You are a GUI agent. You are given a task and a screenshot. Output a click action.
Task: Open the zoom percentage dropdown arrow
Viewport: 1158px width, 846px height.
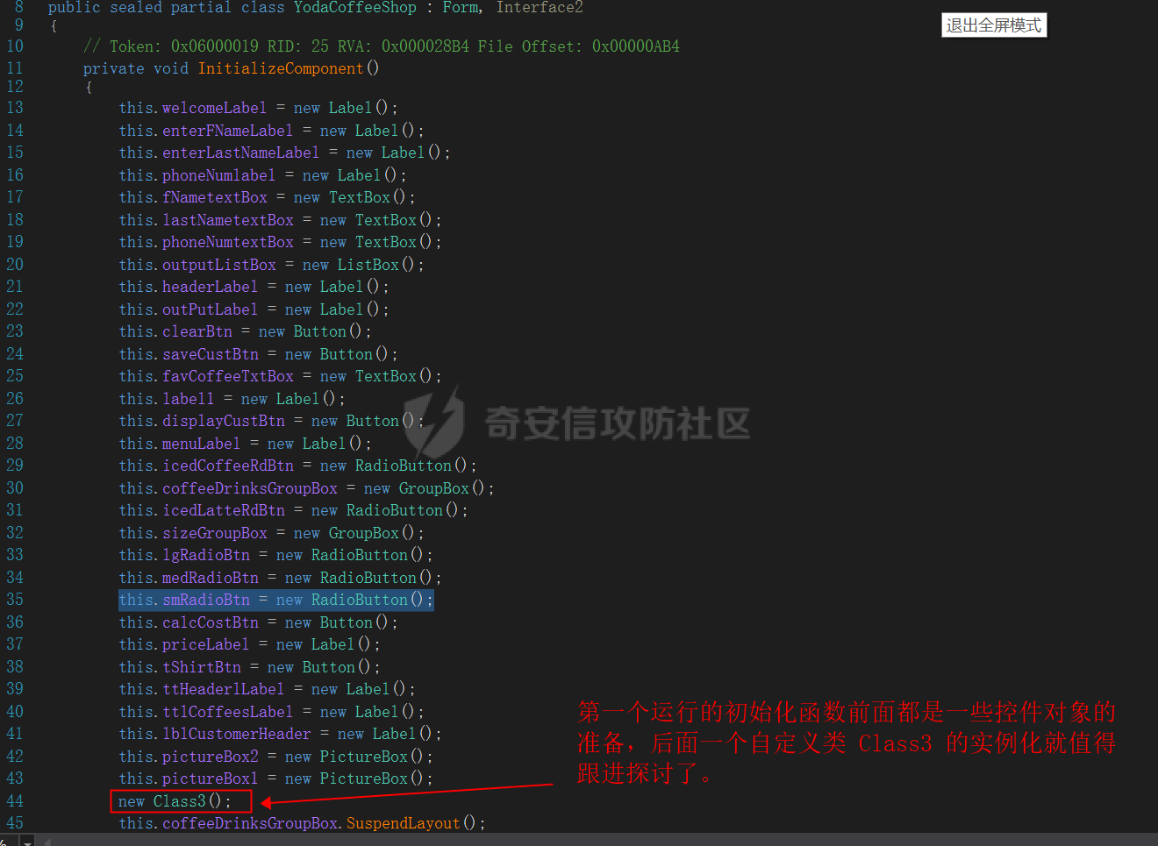click(x=28, y=842)
